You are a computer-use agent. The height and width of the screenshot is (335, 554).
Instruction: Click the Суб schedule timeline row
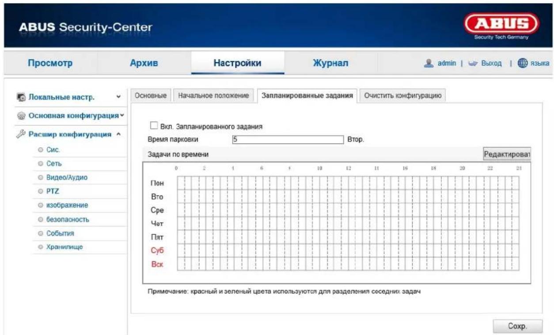click(x=348, y=250)
